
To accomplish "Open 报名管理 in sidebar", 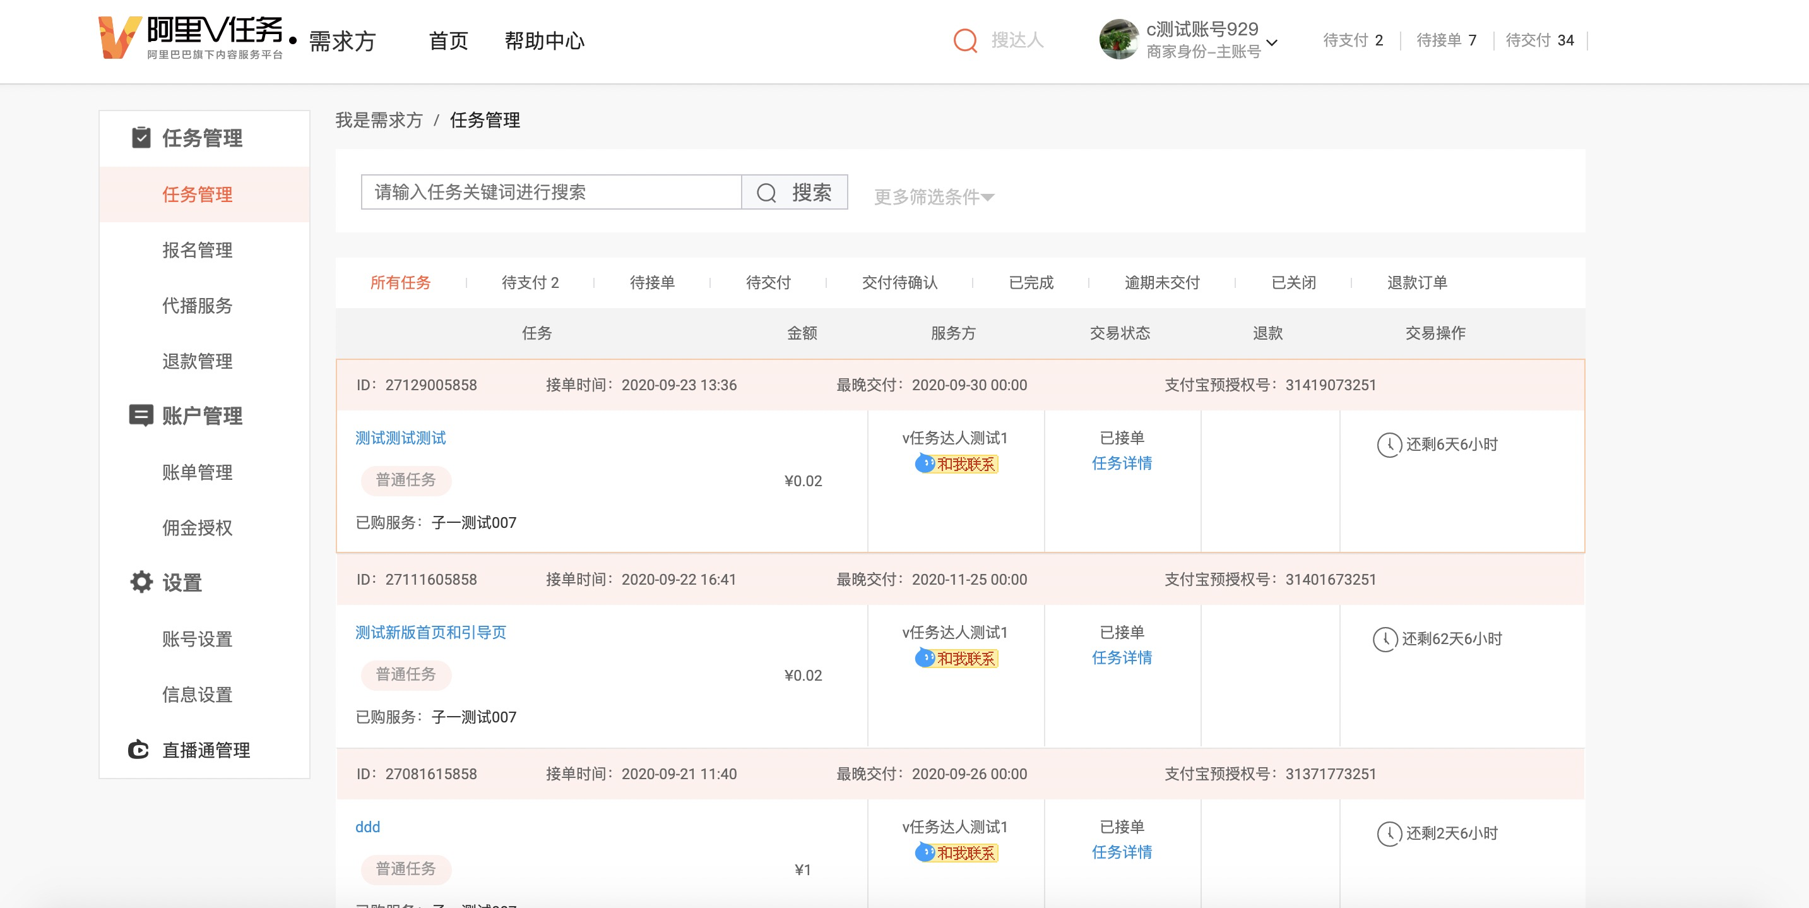I will pyautogui.click(x=198, y=249).
